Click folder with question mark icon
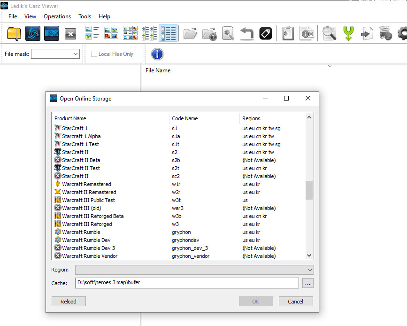407x326 pixels. tap(209, 34)
